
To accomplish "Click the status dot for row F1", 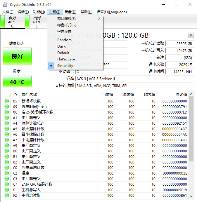I will coord(7,190).
